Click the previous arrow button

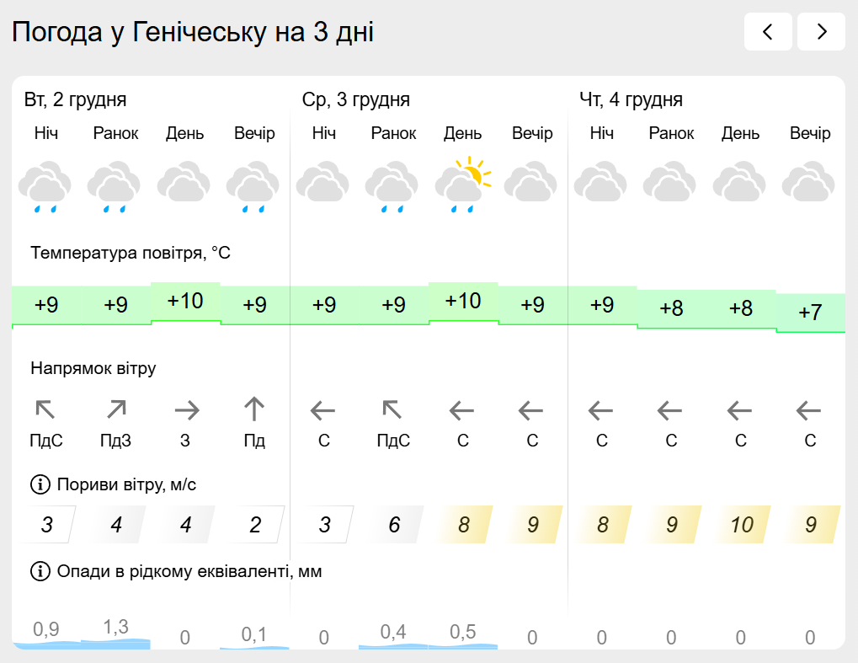[x=768, y=32]
